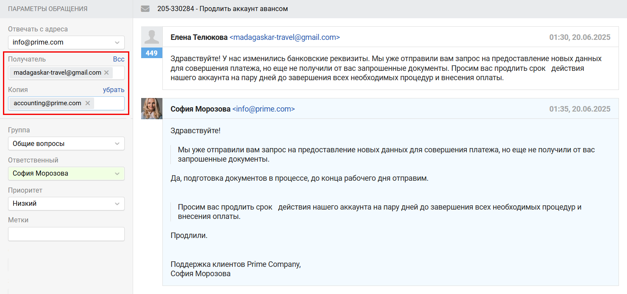
Task: Click 'София Морозова' sender name in reply
Action: click(x=200, y=109)
